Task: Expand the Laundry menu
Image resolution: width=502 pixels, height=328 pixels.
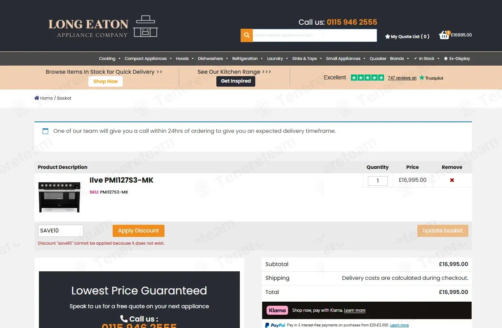Action: (x=278, y=59)
